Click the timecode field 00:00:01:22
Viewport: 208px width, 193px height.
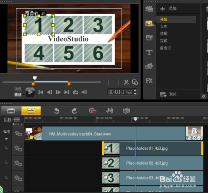point(120,92)
